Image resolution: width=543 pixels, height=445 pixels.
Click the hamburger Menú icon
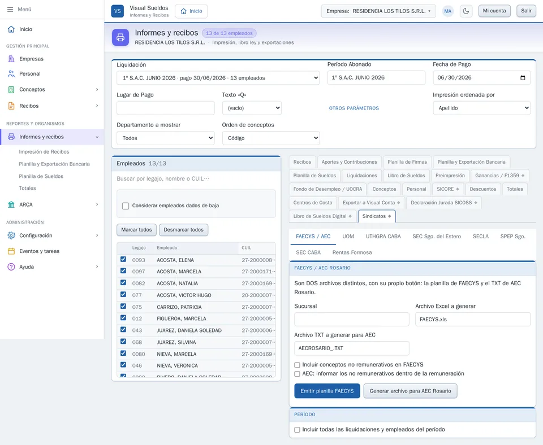click(10, 10)
